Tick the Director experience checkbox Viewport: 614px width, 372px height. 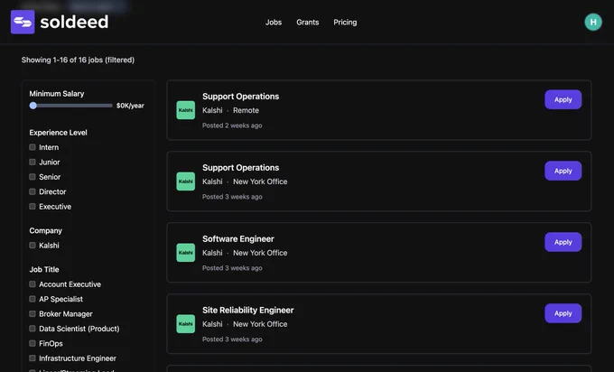point(33,191)
